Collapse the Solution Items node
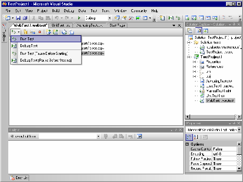Viewport: 243px width, 182px height. 189,42
